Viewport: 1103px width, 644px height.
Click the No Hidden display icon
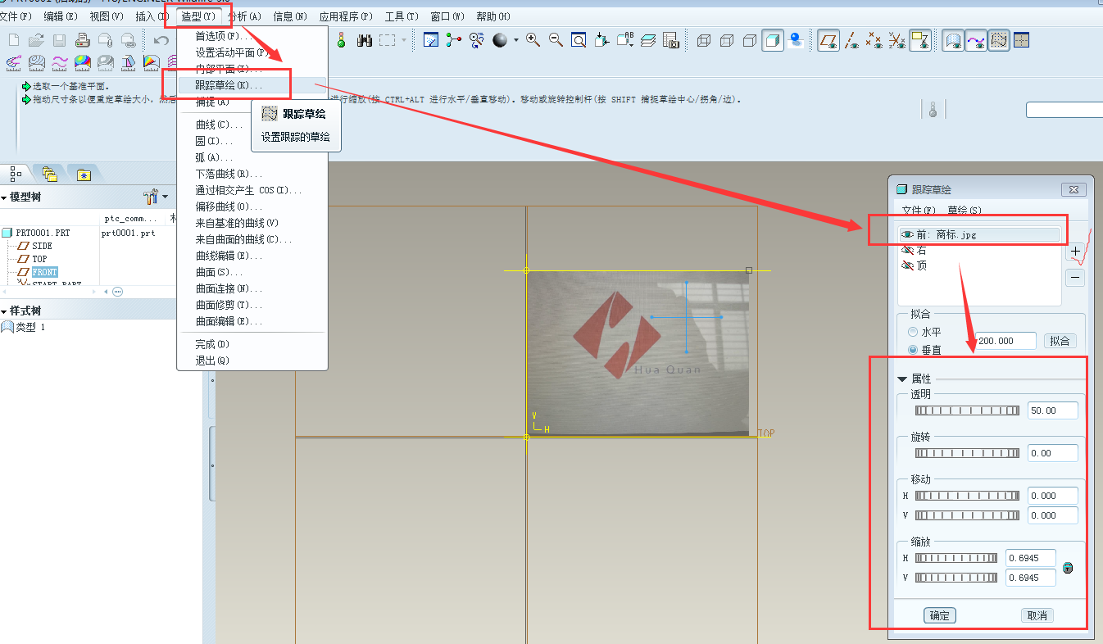pos(749,40)
